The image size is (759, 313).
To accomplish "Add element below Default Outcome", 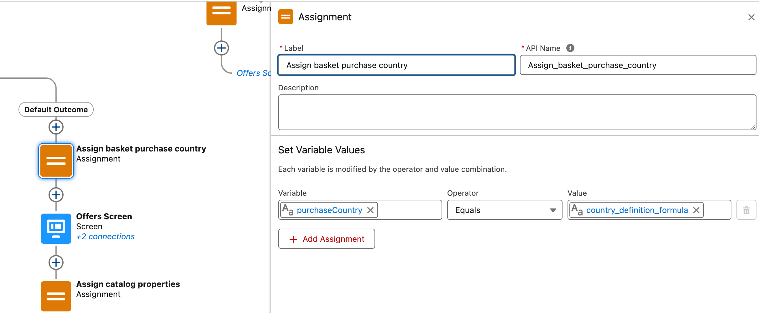I will tap(56, 127).
